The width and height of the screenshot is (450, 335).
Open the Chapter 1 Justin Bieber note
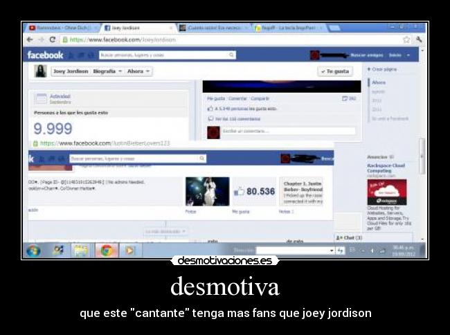301,192
